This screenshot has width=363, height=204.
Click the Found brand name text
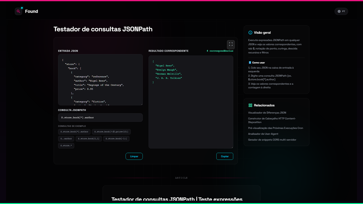tap(31, 11)
